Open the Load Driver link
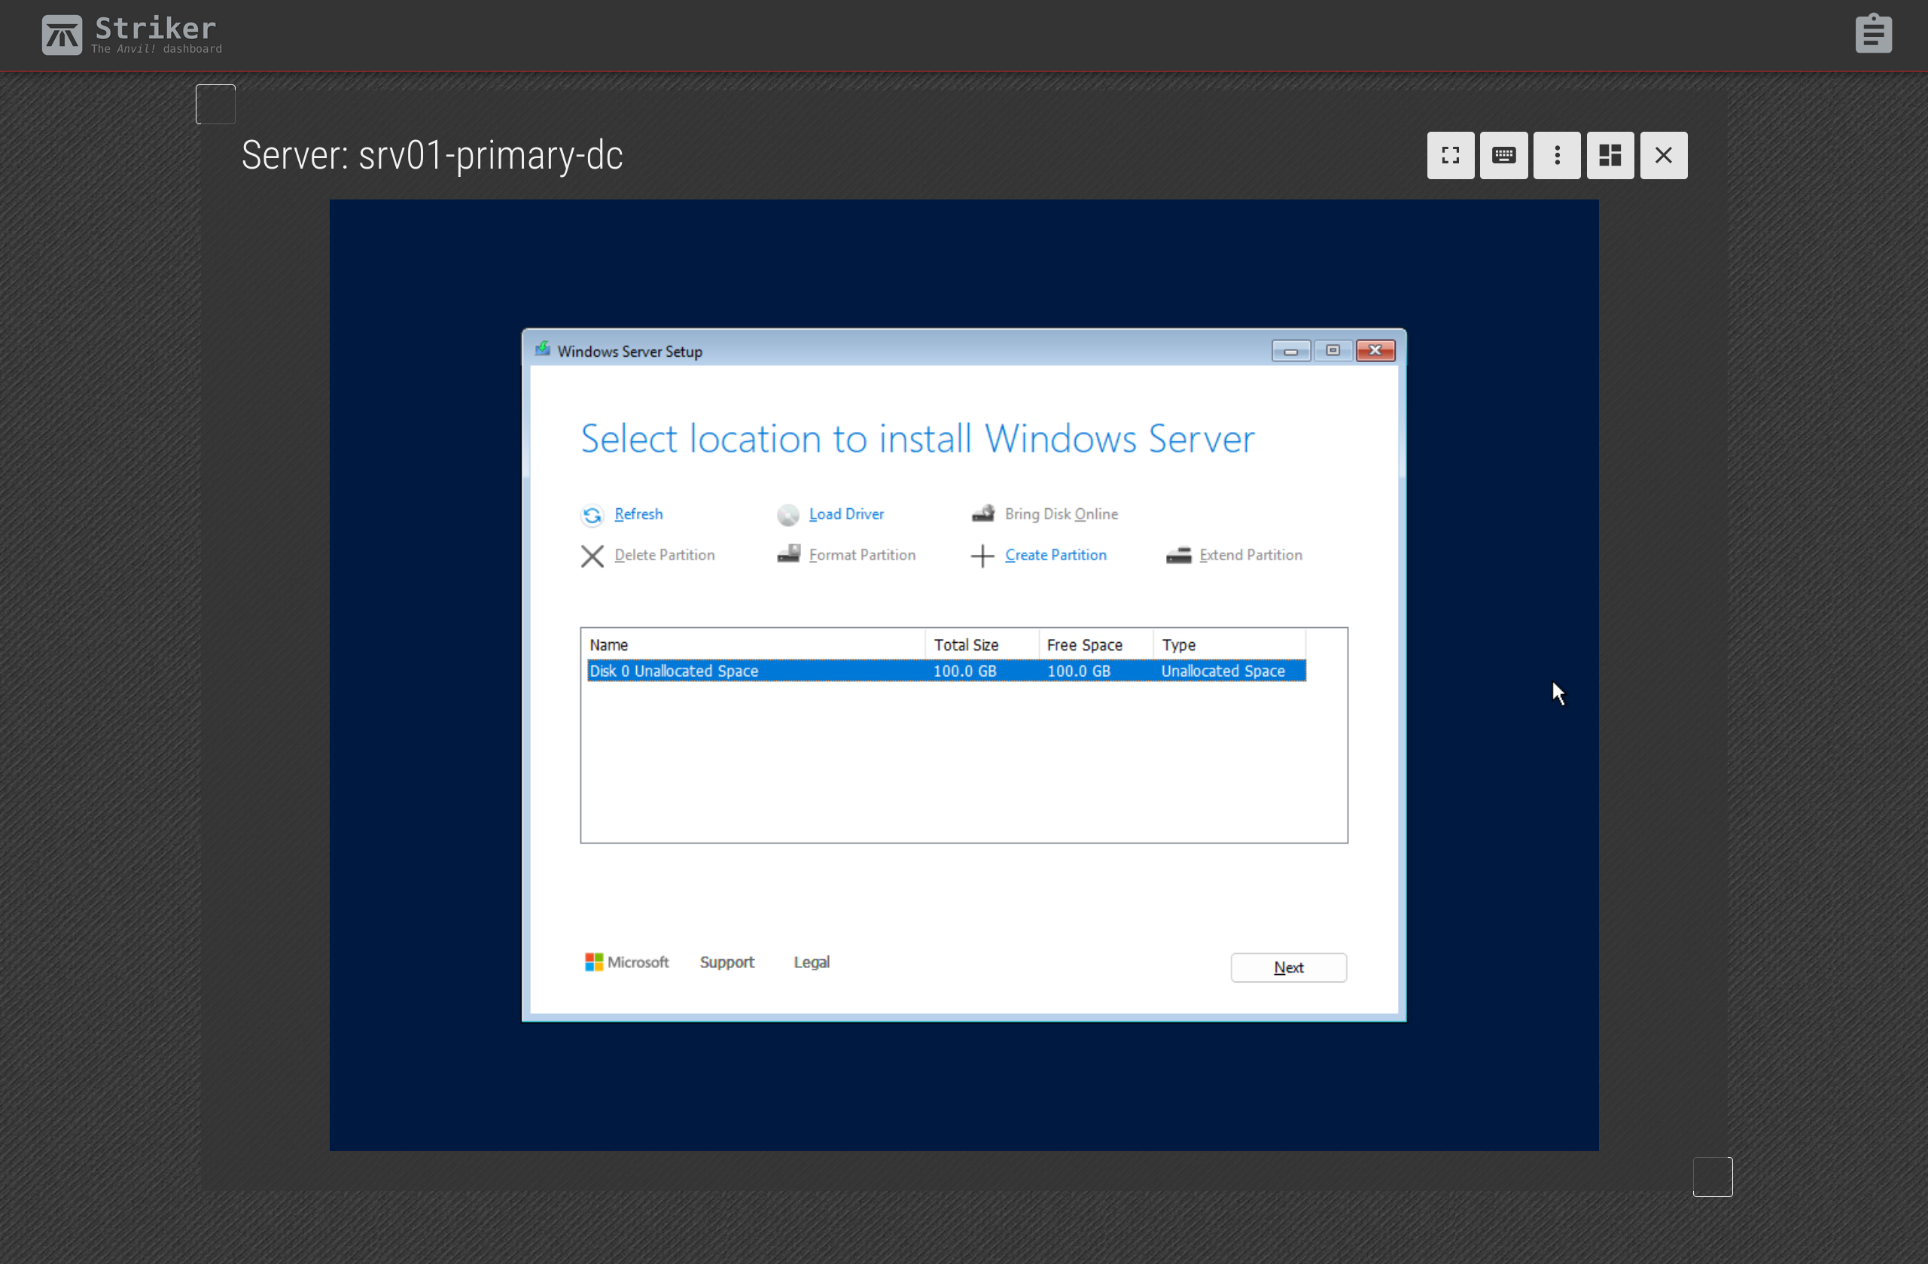 click(845, 513)
